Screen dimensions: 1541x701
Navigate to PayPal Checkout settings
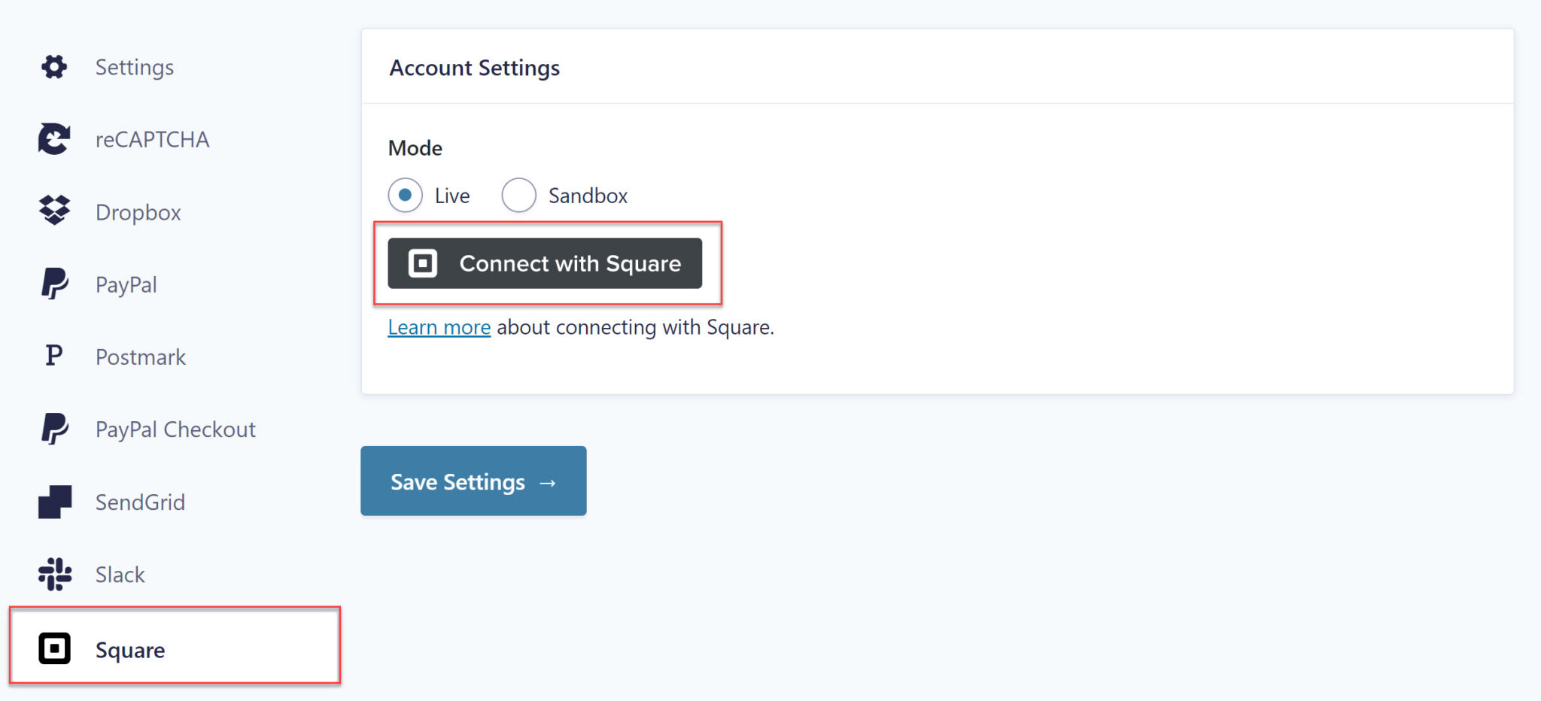(175, 428)
